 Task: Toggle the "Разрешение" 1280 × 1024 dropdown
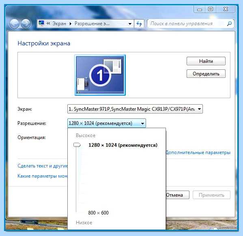[x=107, y=123]
